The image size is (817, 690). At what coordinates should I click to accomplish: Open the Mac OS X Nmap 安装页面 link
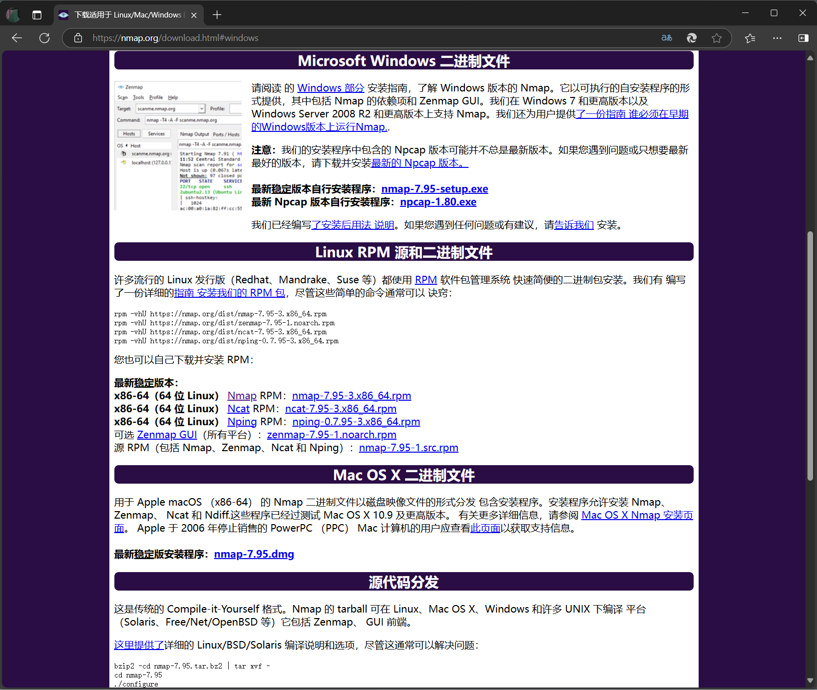(x=637, y=515)
